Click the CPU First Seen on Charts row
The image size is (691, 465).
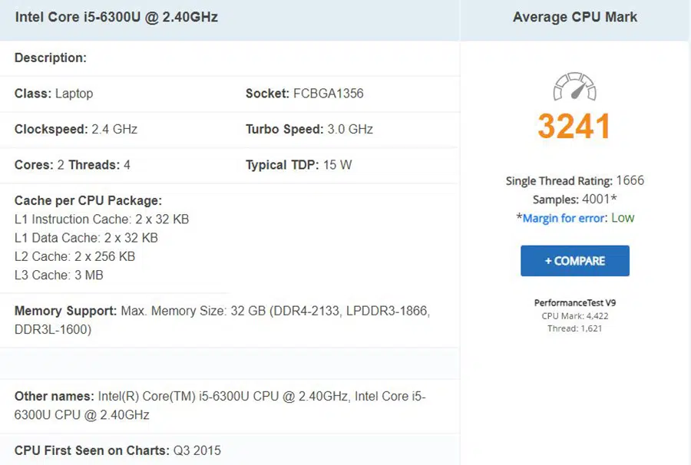tap(117, 450)
